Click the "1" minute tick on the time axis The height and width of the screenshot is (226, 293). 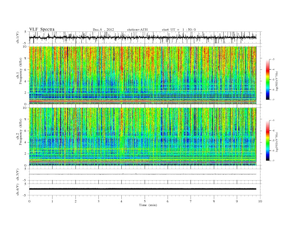point(52,201)
